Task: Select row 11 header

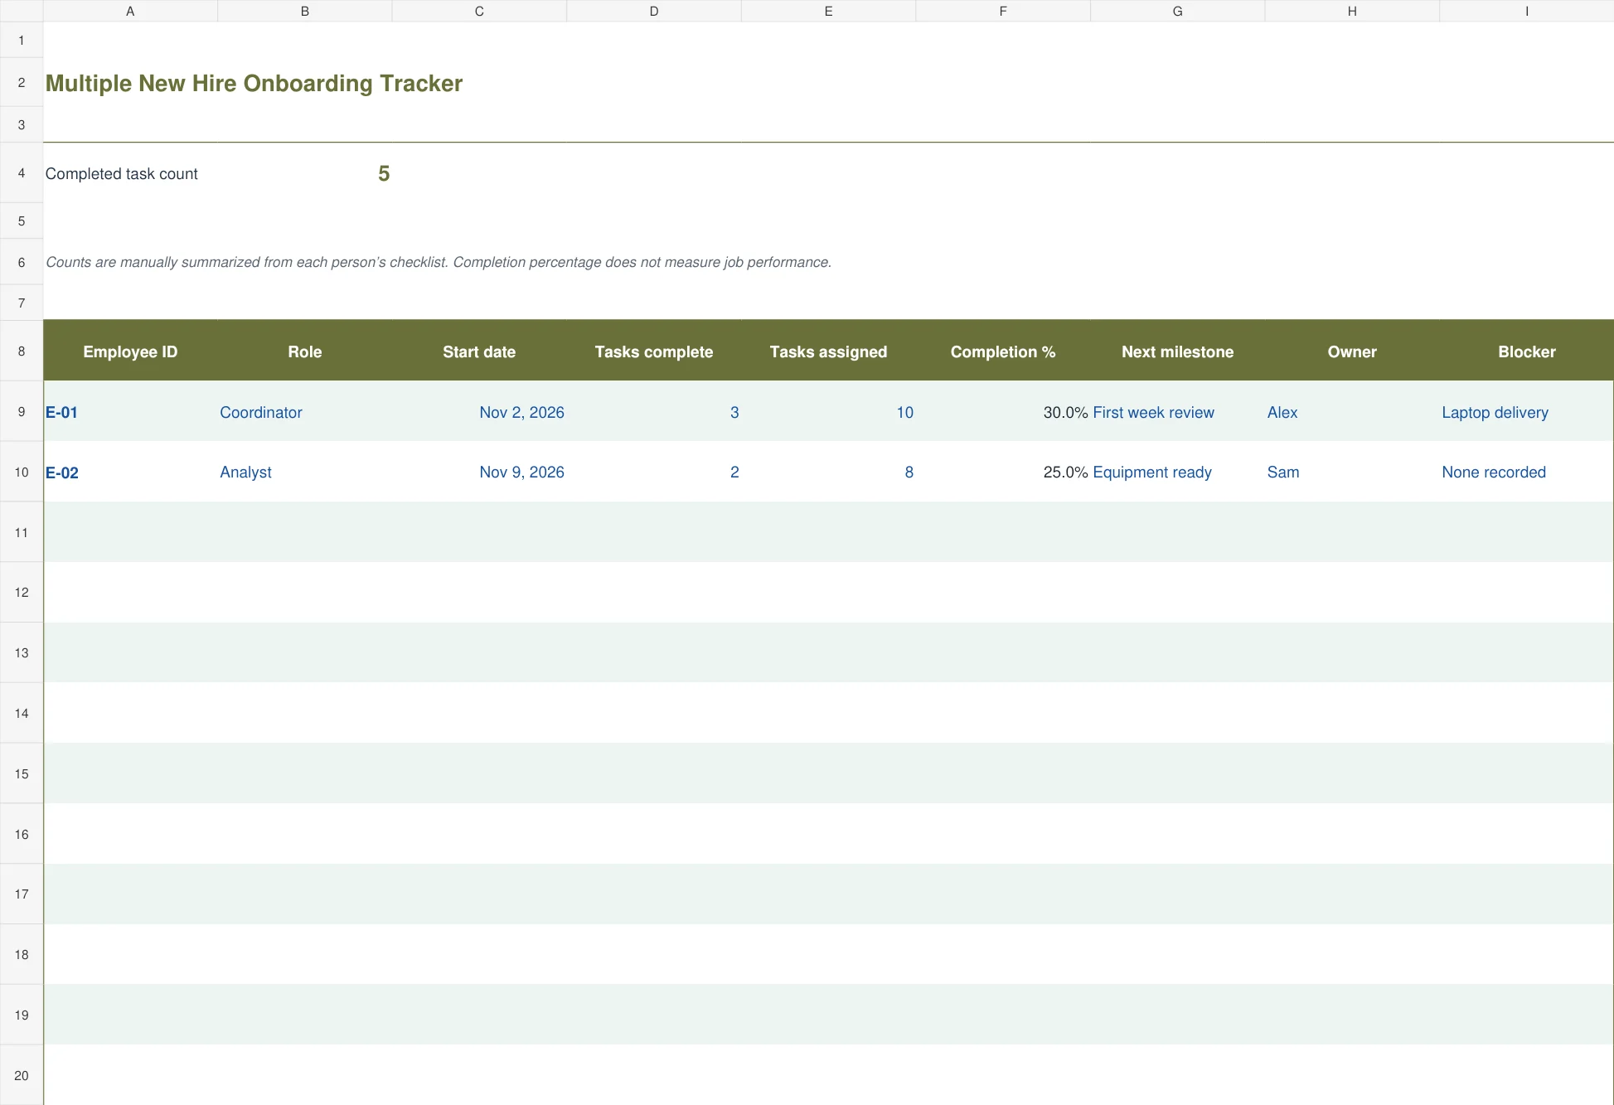Action: [22, 532]
